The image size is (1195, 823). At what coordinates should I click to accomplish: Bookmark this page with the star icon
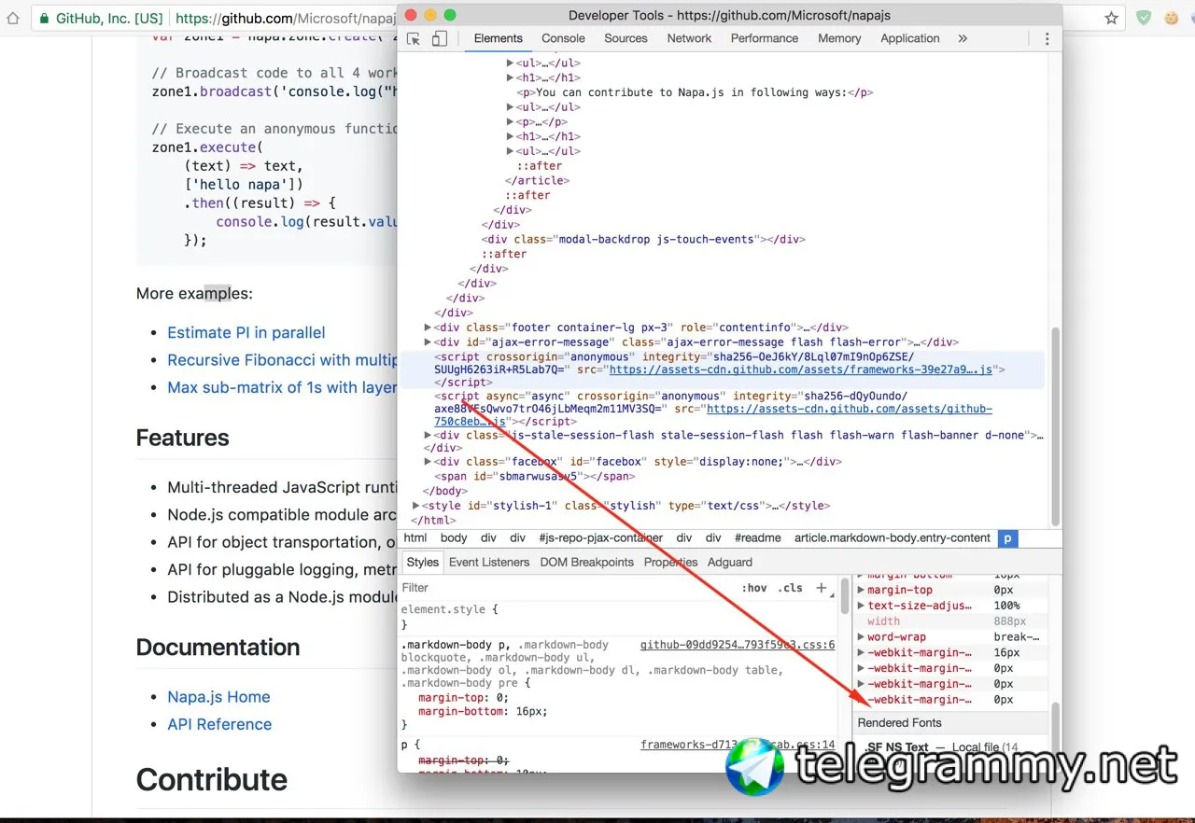pyautogui.click(x=1111, y=18)
